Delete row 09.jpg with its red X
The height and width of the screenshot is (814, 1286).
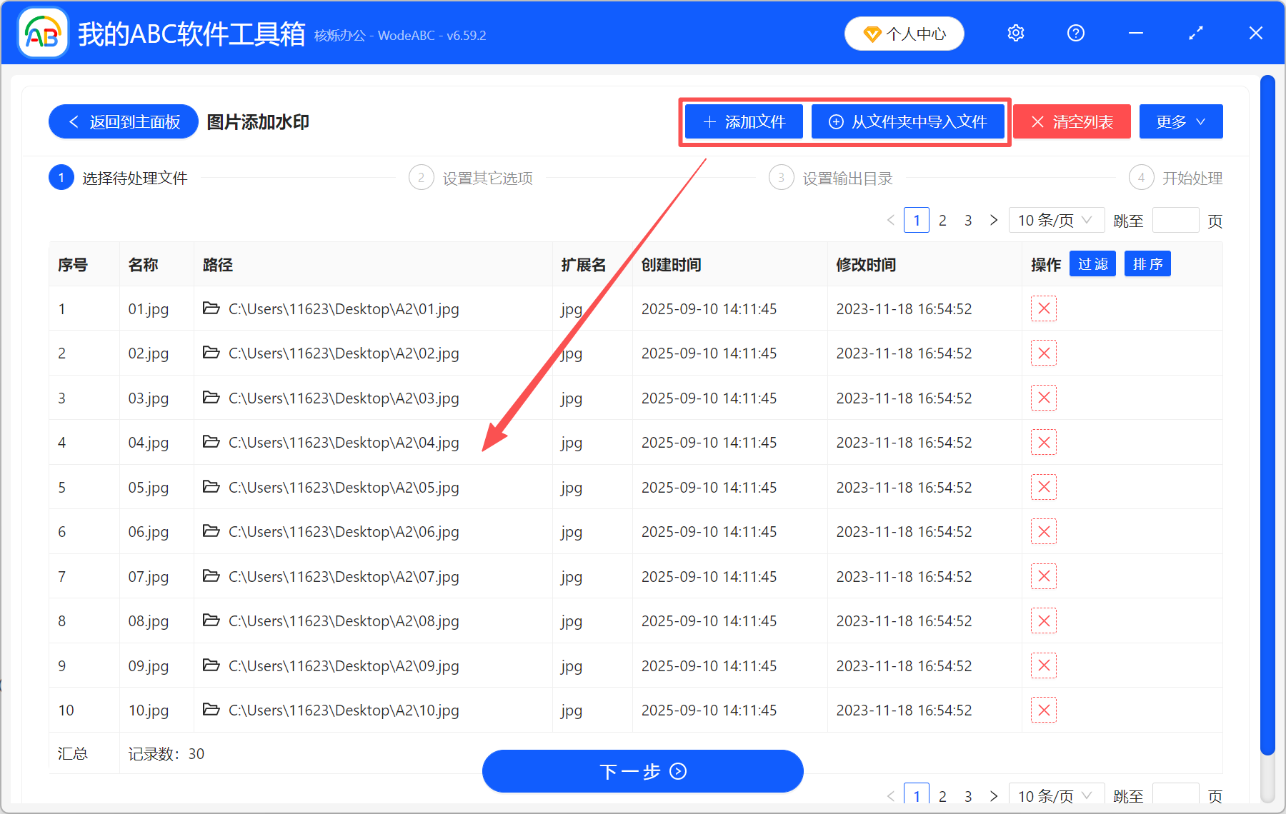1044,665
